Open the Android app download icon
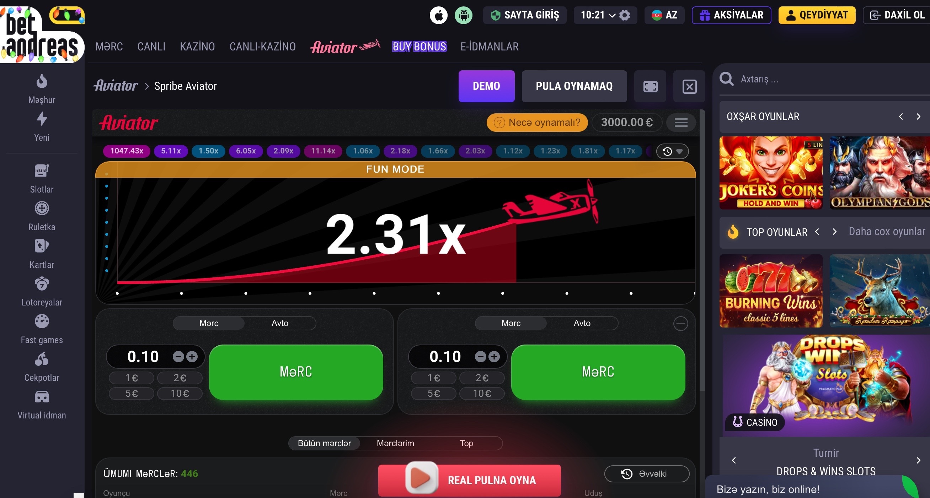Image resolution: width=930 pixels, height=498 pixels. 464,16
